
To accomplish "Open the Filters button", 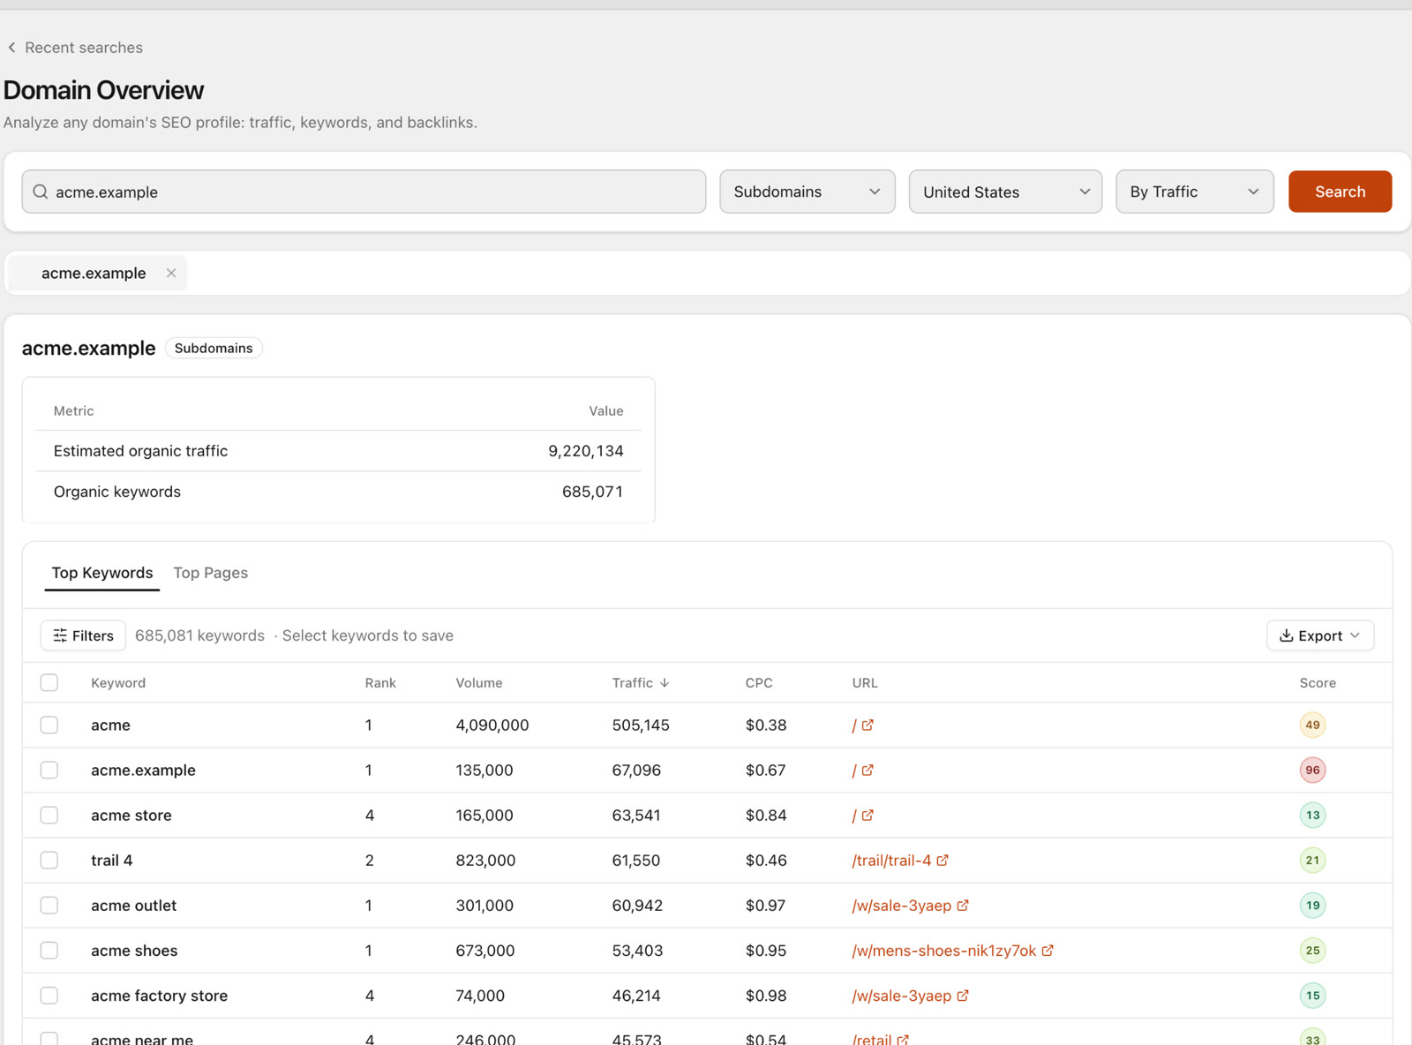I will (84, 635).
